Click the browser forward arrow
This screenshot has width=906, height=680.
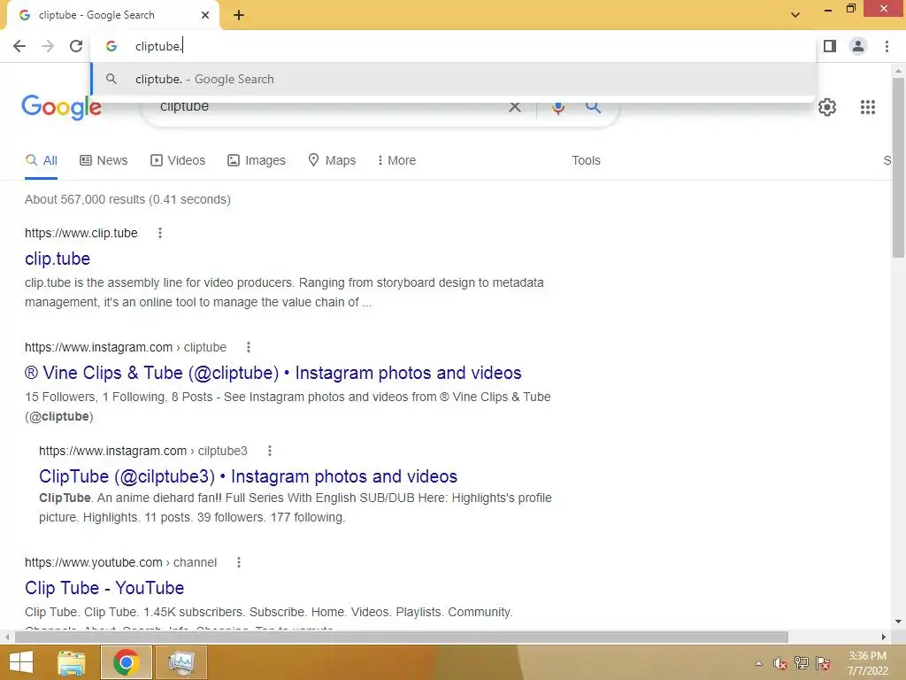pyautogui.click(x=48, y=46)
